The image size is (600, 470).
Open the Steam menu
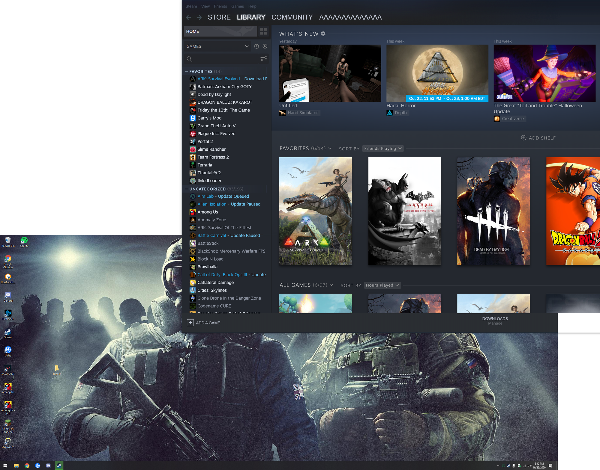tap(191, 6)
